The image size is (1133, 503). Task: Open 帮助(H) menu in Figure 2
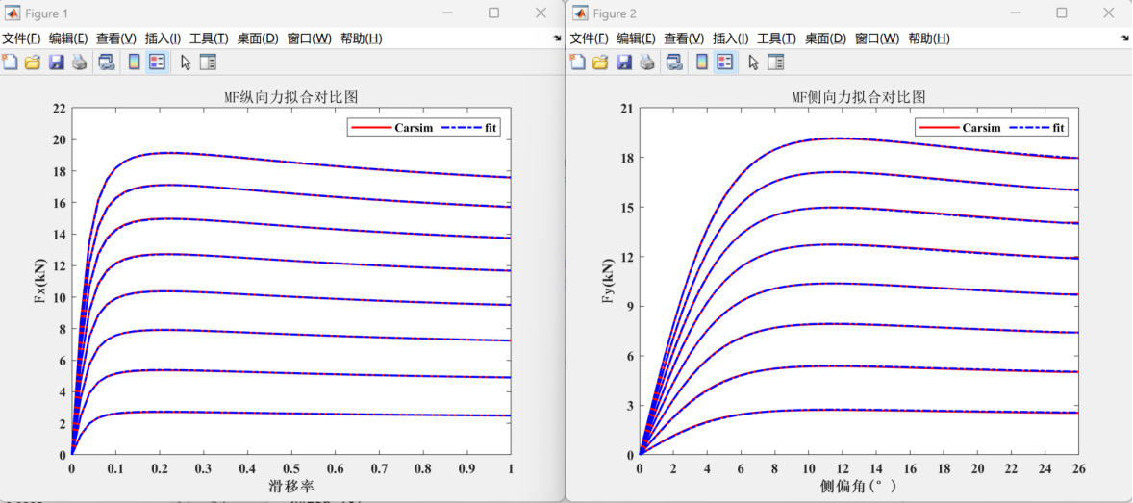tap(929, 38)
